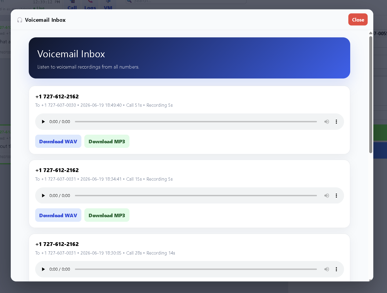Open more options for 18:49:40 voicemail player

pos(336,122)
